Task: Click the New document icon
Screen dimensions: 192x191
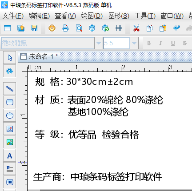Action: [x=8, y=28]
